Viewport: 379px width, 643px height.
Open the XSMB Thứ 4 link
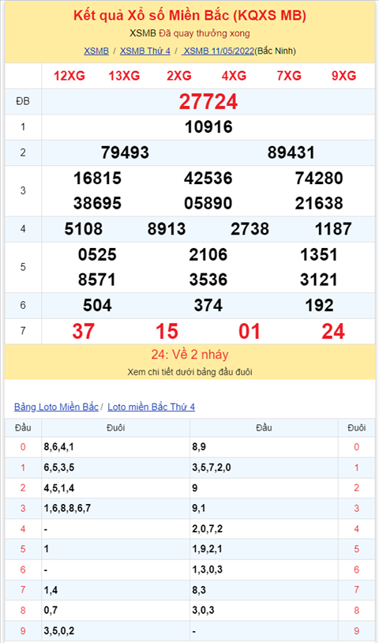(145, 51)
